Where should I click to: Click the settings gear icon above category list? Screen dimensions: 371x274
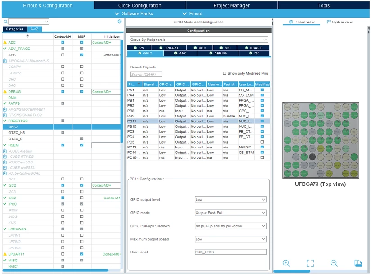(120, 22)
